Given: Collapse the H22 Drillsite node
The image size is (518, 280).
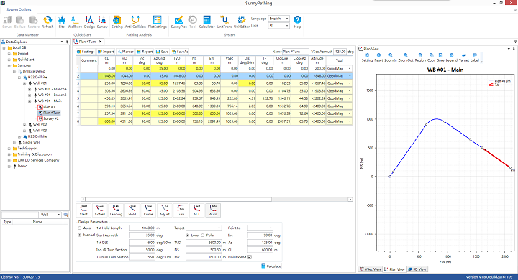Looking at the screenshot, I should 19,77.
